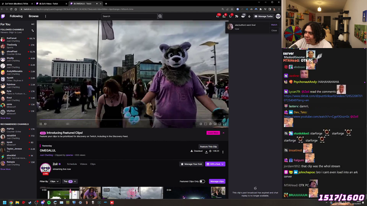367x206 pixels.
Task: Open the three-dot menu beside Browse
Action: (45, 17)
